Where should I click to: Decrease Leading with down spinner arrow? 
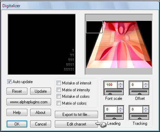coord(120,111)
